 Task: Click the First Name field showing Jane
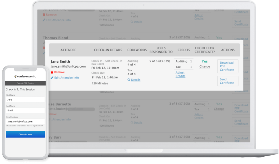point(25,99)
